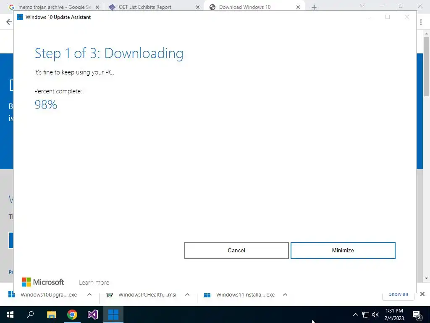Open Chrome three-dot menu
The image size is (430, 323).
[421, 22]
